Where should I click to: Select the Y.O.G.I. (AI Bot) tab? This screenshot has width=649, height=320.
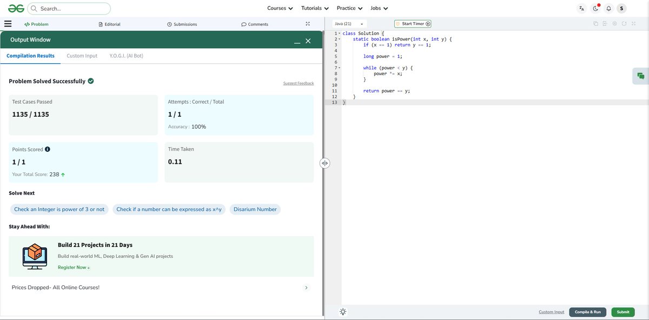[x=126, y=56]
